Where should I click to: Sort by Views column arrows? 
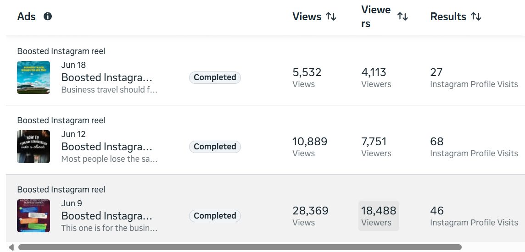point(331,16)
